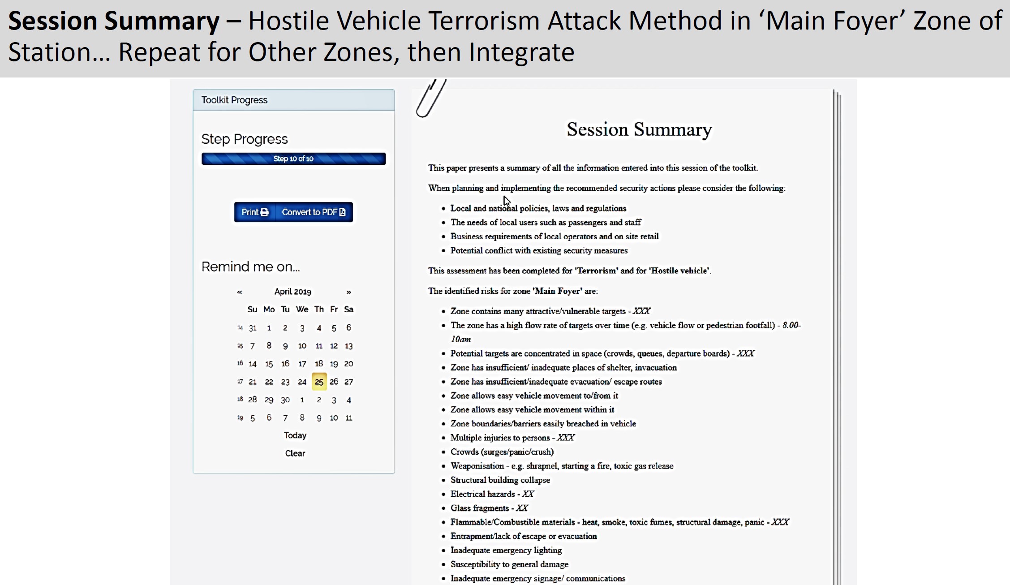Viewport: 1010px width, 585px height.
Task: Open the April 2019 month header
Action: pos(293,292)
